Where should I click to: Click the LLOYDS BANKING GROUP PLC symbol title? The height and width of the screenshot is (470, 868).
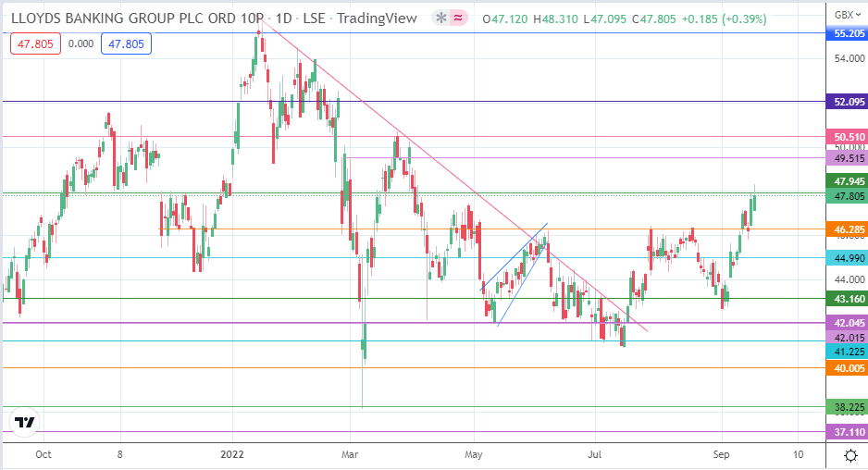137,19
